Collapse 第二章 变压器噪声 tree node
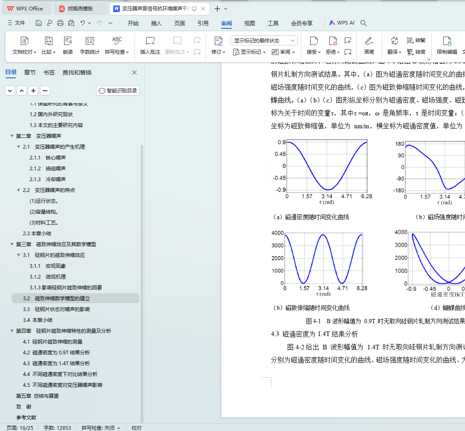 coord(12,136)
